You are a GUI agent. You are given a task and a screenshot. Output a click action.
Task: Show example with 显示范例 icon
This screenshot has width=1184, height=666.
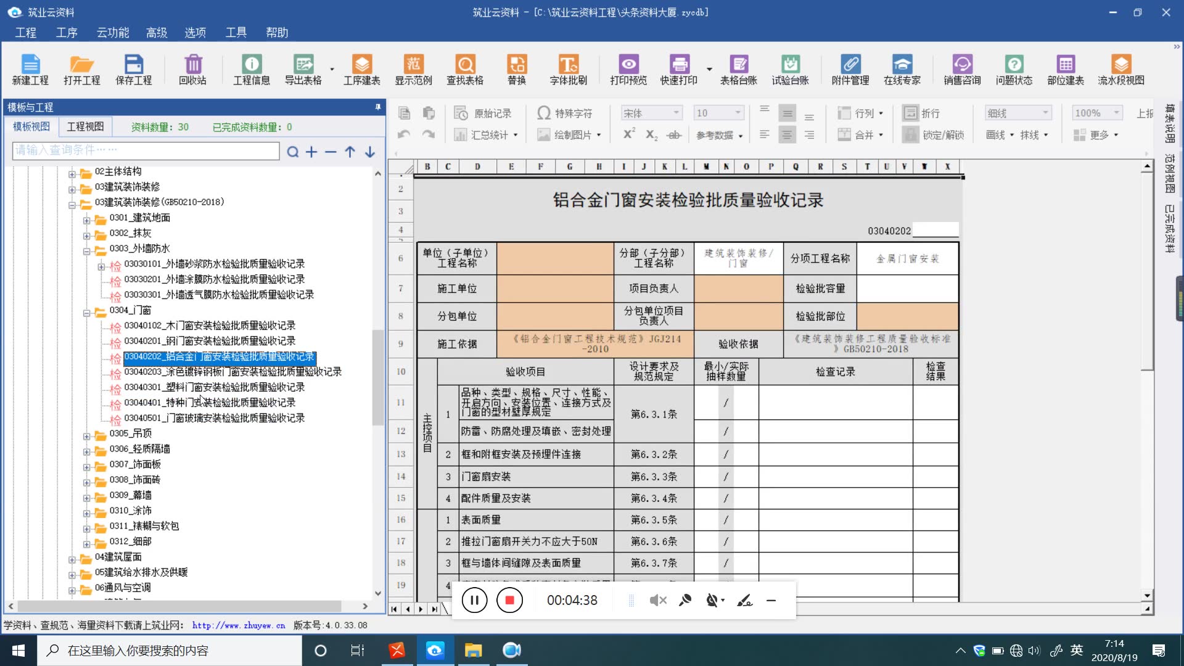point(413,69)
